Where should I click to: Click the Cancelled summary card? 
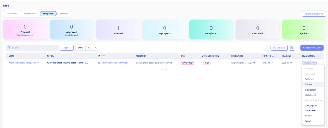pyautogui.click(x=258, y=30)
